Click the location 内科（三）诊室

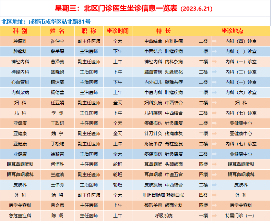[241, 72]
